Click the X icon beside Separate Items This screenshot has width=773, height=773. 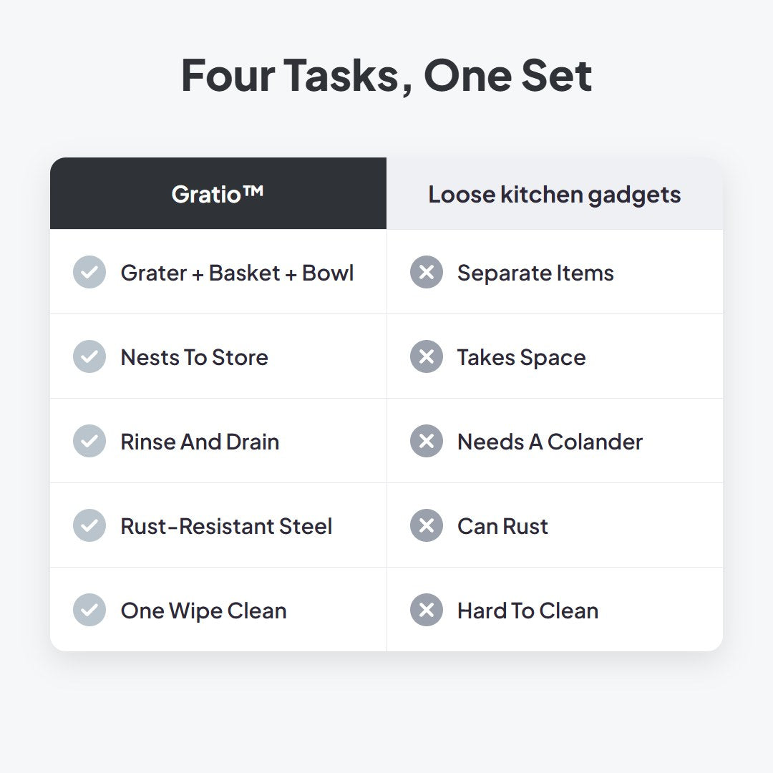pyautogui.click(x=427, y=272)
